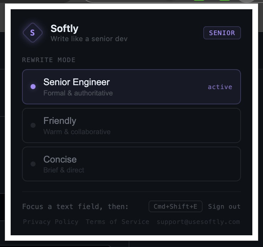Open the Privacy Policy link

[x=51, y=222]
